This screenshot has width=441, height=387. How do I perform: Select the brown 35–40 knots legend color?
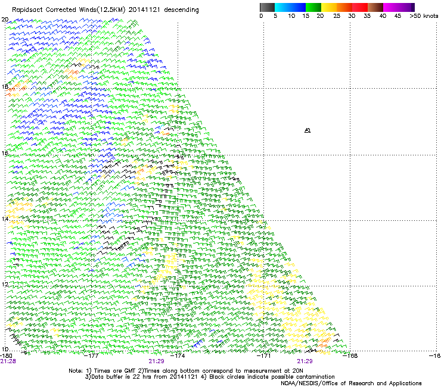point(375,7)
